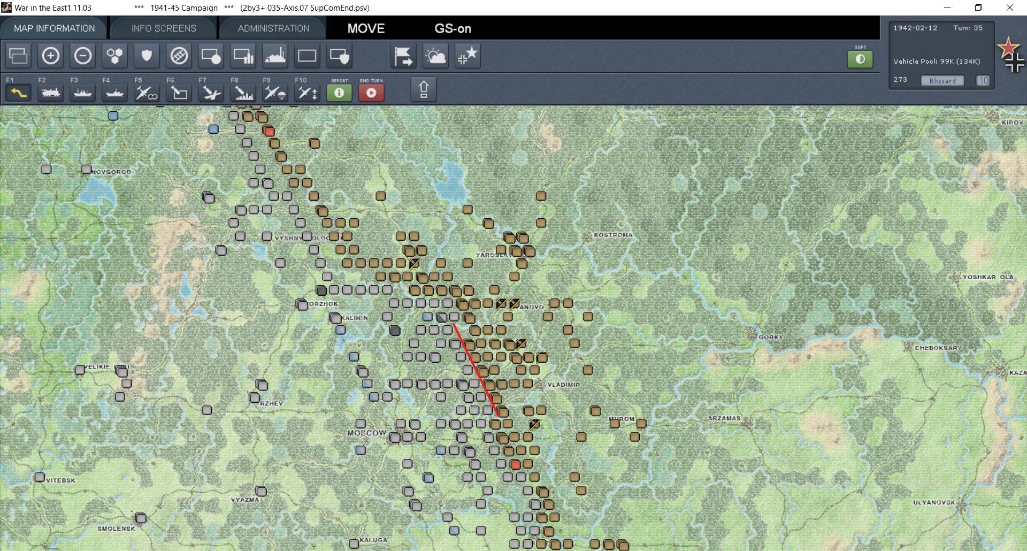Image resolution: width=1027 pixels, height=551 pixels.
Task: Click the Turn: 35 text
Action: [x=968, y=28]
